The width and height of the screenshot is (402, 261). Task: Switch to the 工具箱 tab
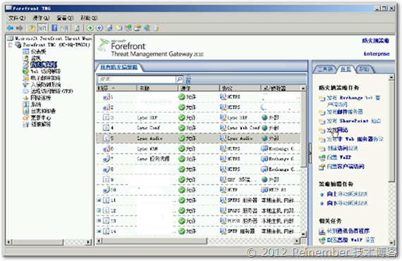tap(325, 69)
